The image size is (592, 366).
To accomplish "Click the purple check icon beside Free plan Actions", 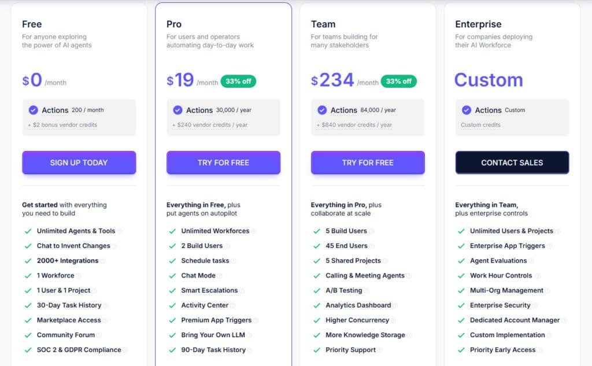I will click(33, 110).
